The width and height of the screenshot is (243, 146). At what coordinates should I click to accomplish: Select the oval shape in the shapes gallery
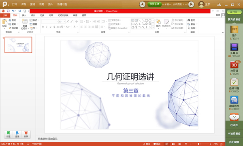150,20
